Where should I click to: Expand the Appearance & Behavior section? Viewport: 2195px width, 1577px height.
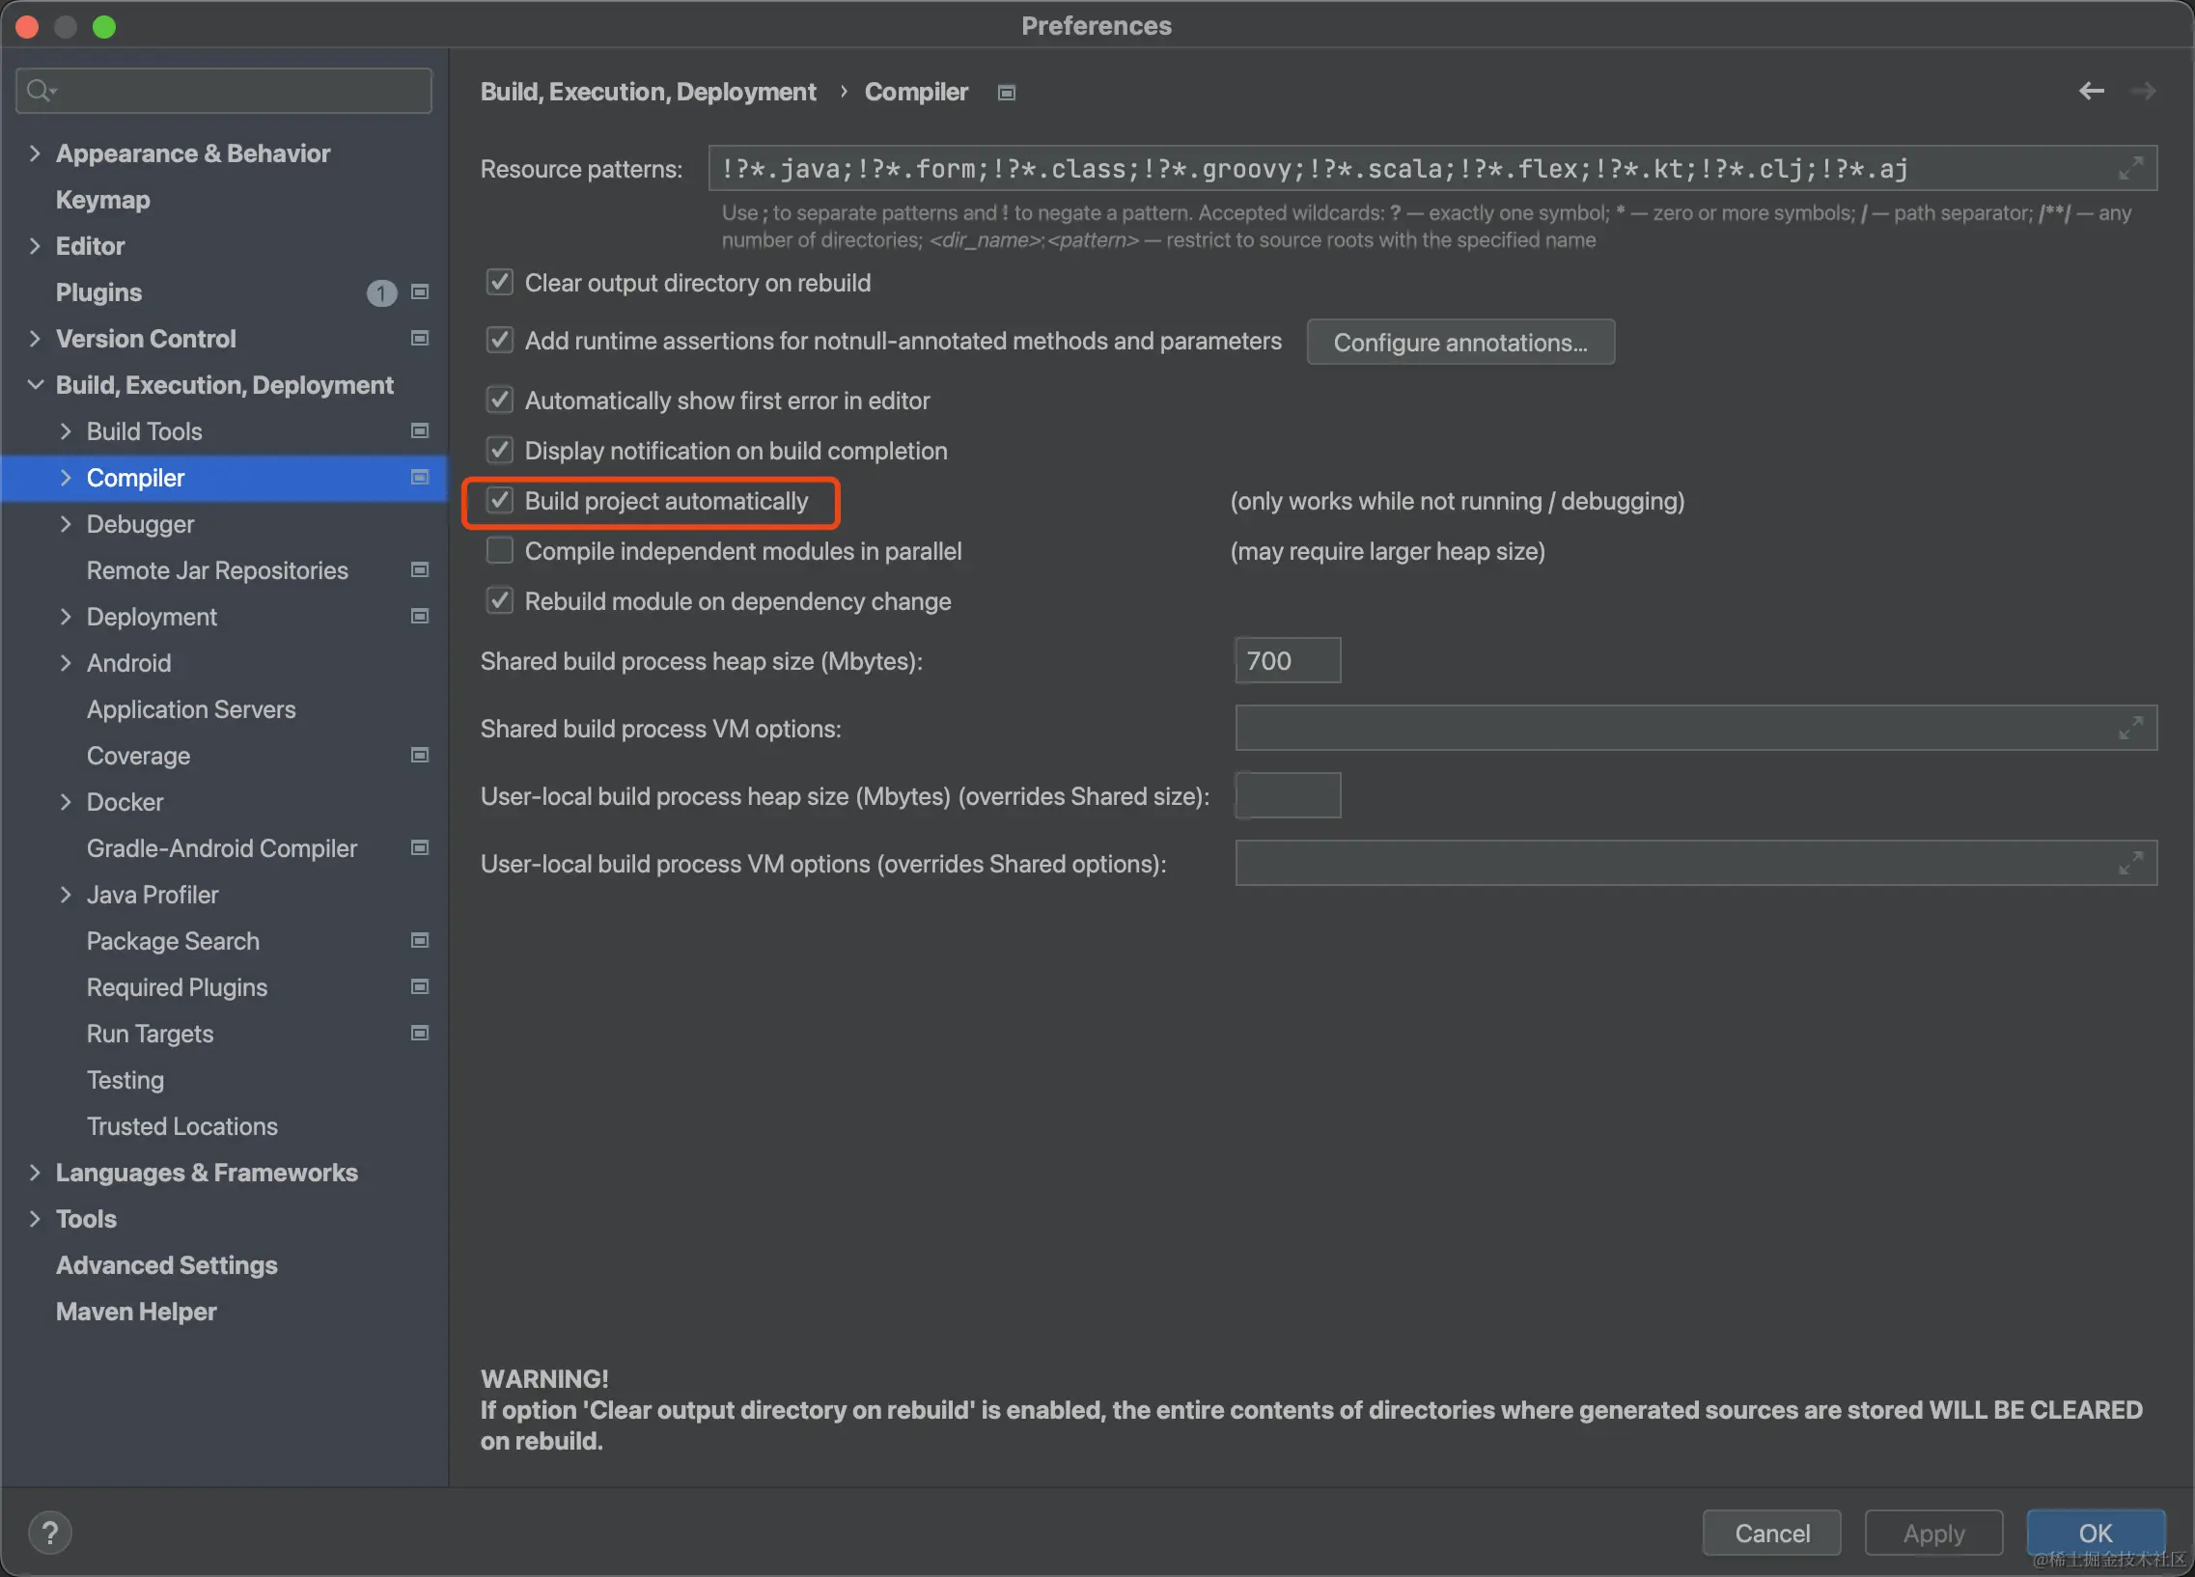point(35,152)
